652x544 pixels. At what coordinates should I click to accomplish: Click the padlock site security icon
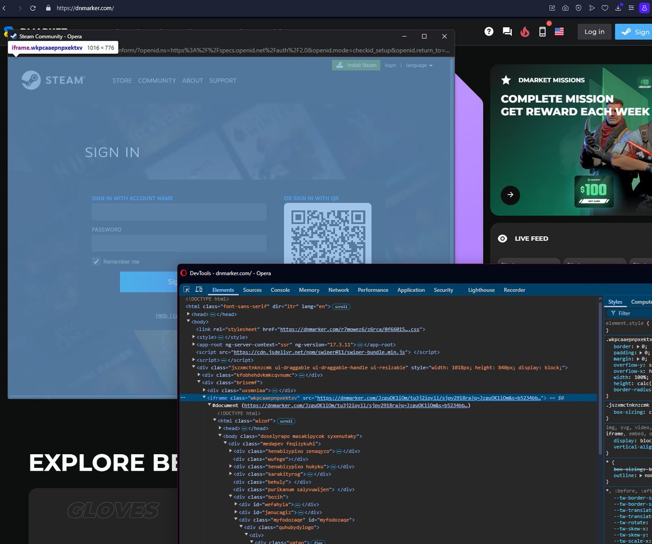(48, 8)
